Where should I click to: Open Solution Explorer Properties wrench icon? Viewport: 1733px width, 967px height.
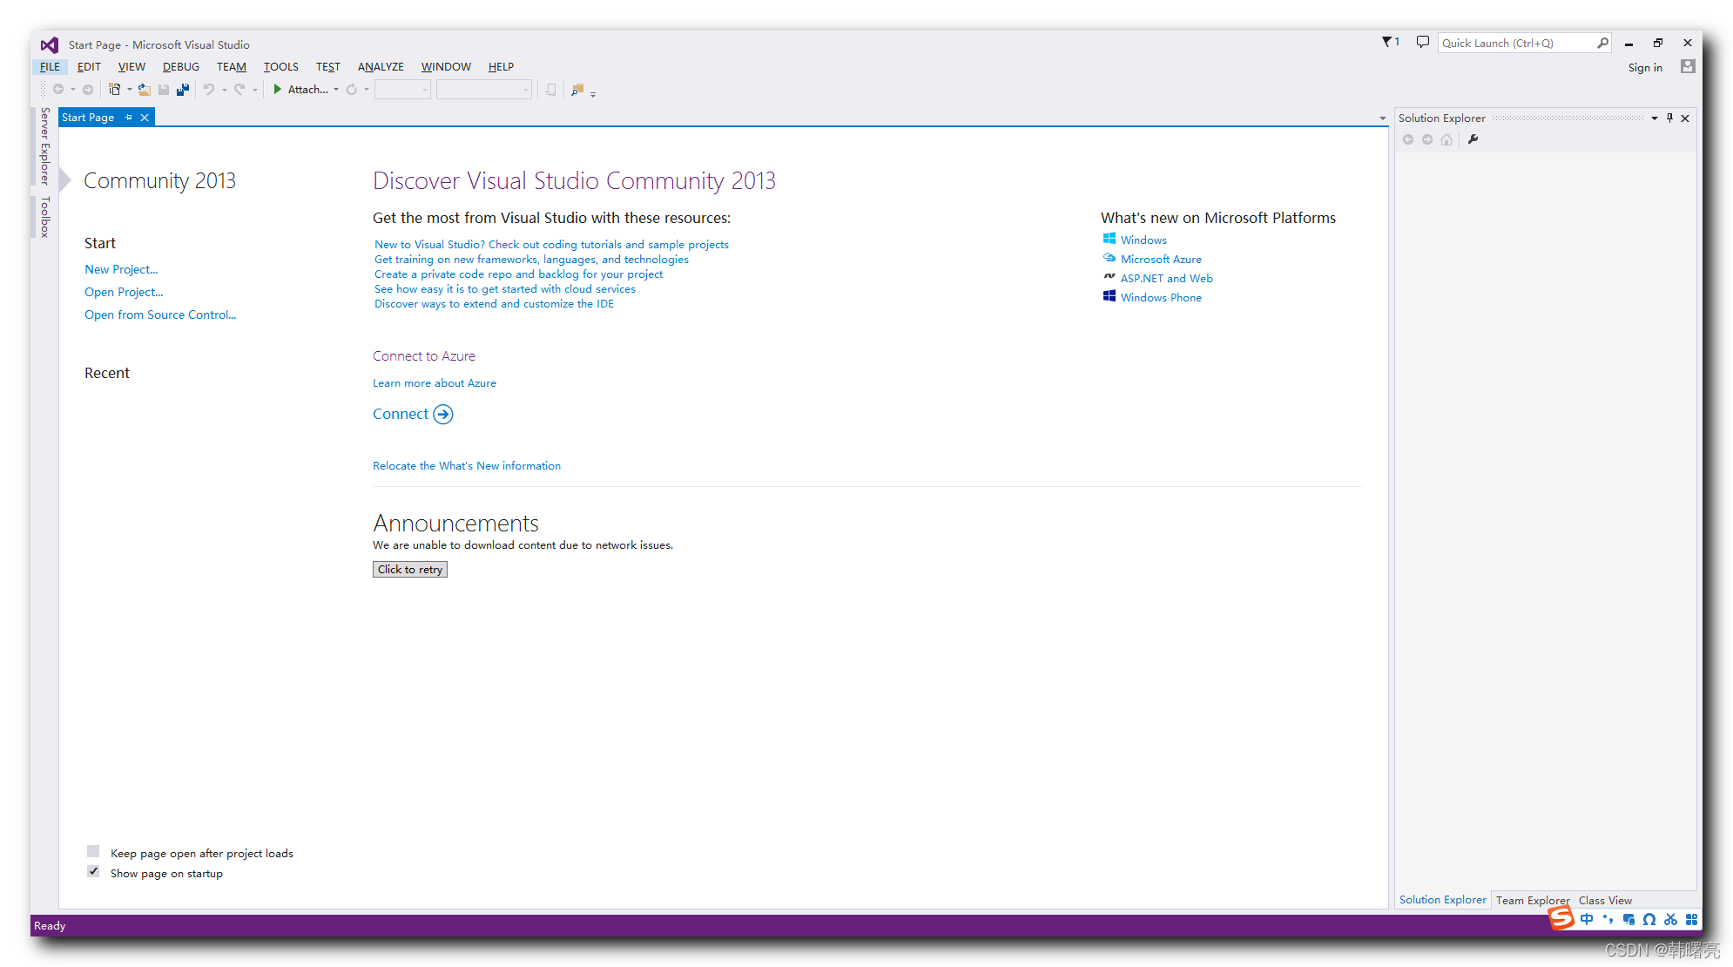1473,139
